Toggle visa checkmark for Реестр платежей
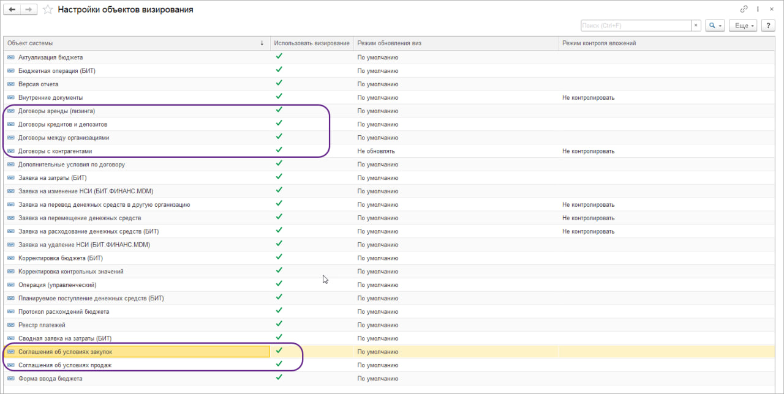Image resolution: width=784 pixels, height=394 pixels. click(279, 324)
